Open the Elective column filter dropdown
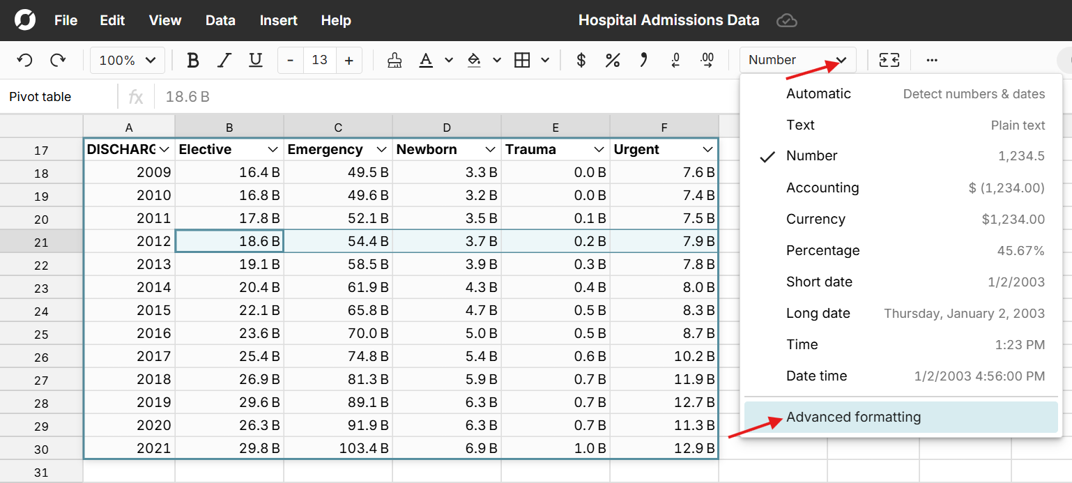This screenshot has width=1072, height=483. coord(274,149)
